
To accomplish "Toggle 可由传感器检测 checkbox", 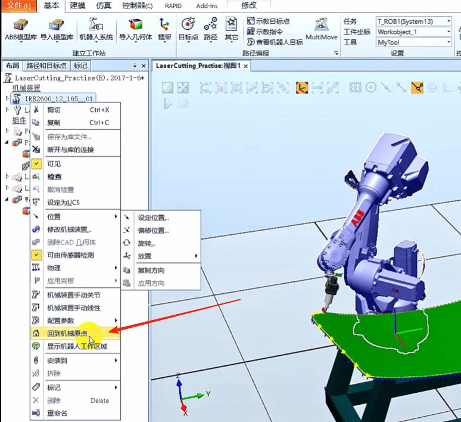I will (36, 255).
